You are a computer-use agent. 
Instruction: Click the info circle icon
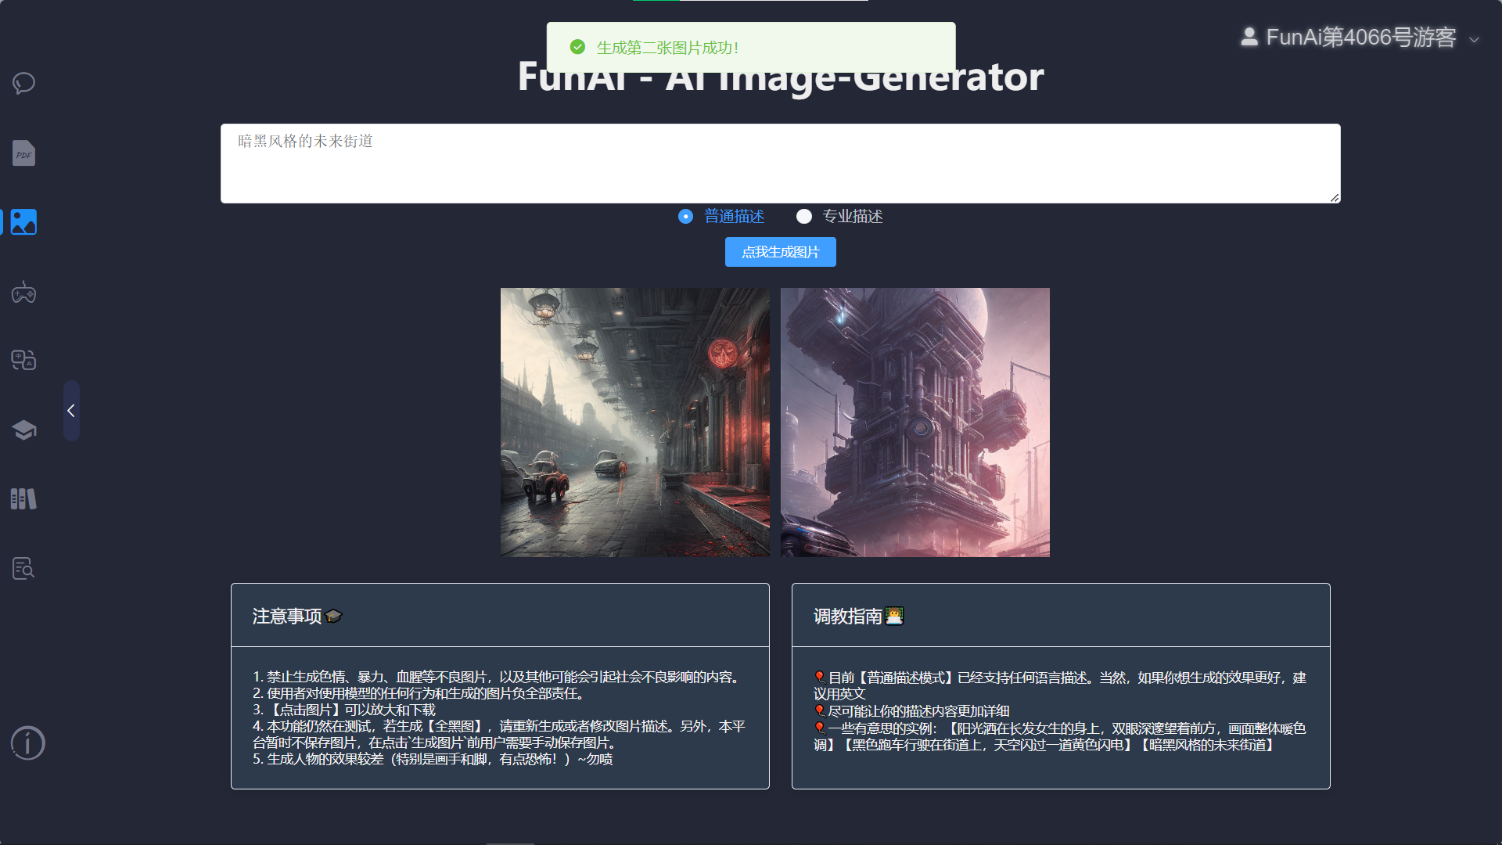click(28, 743)
